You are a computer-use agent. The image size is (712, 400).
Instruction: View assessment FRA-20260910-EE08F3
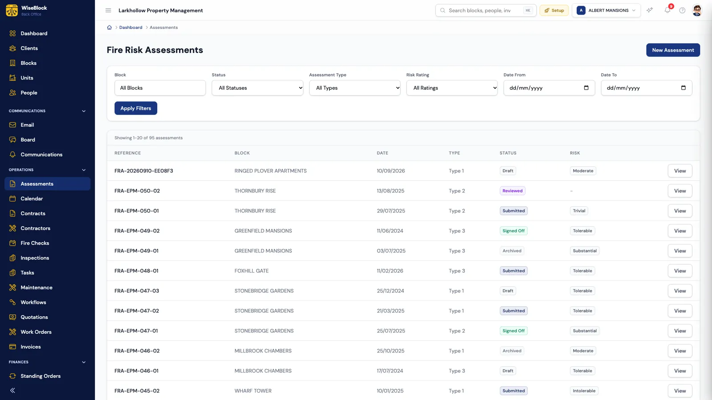(x=680, y=171)
